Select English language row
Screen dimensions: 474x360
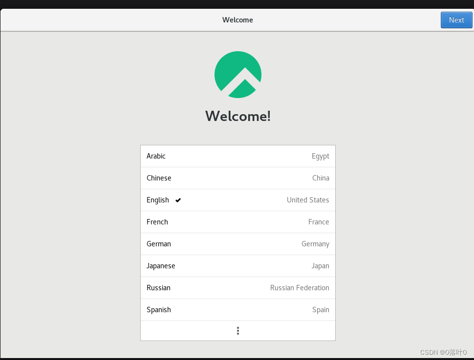[x=238, y=200]
